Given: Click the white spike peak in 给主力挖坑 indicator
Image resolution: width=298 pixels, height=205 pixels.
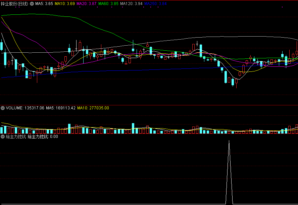Looking at the screenshot, I should tap(229, 141).
